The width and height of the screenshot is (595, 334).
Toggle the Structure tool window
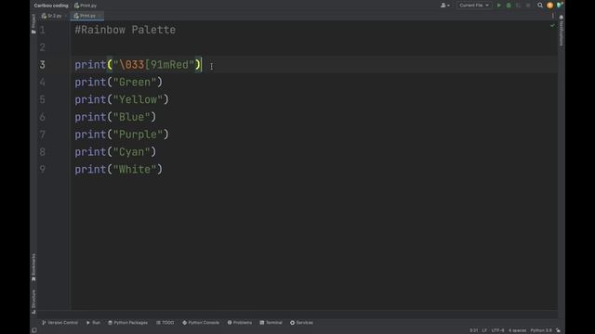(x=33, y=302)
